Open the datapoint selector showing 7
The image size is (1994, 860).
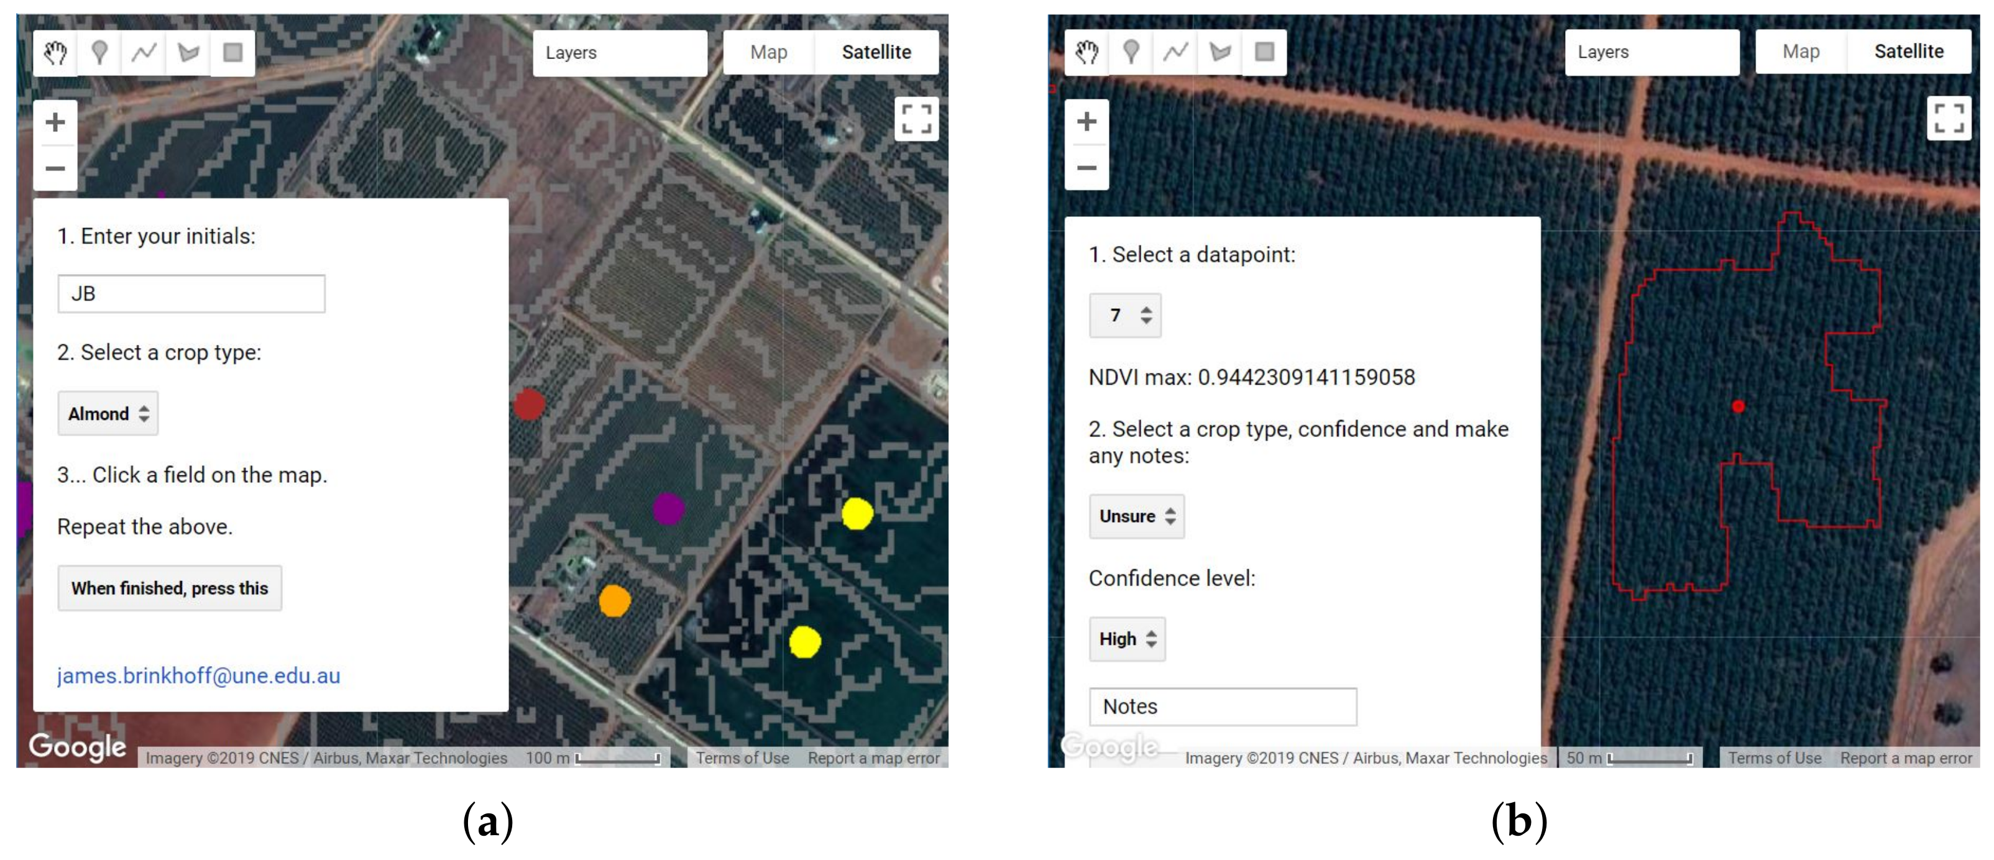1124,315
